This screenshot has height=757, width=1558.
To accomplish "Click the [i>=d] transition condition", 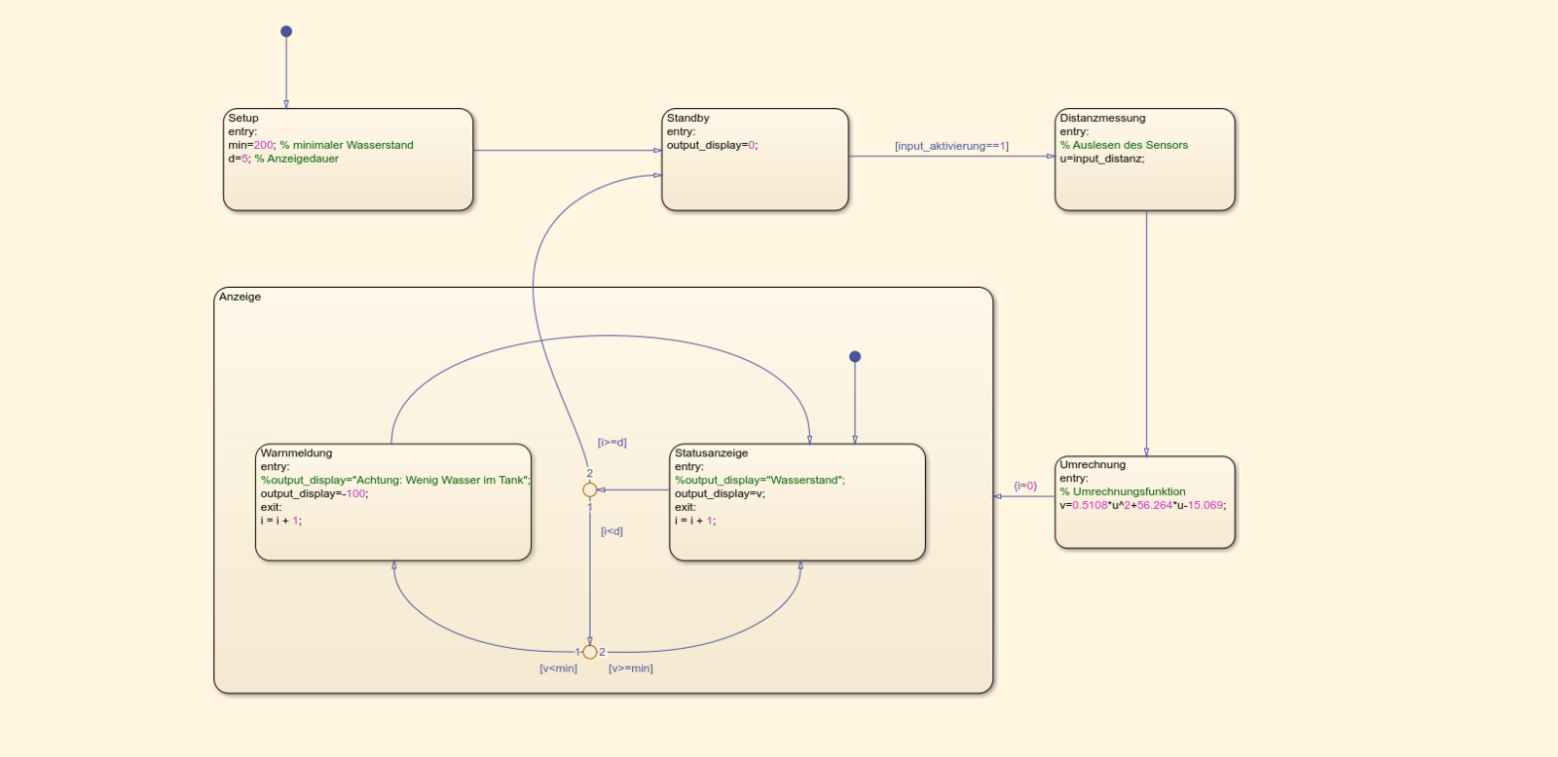I will (612, 442).
